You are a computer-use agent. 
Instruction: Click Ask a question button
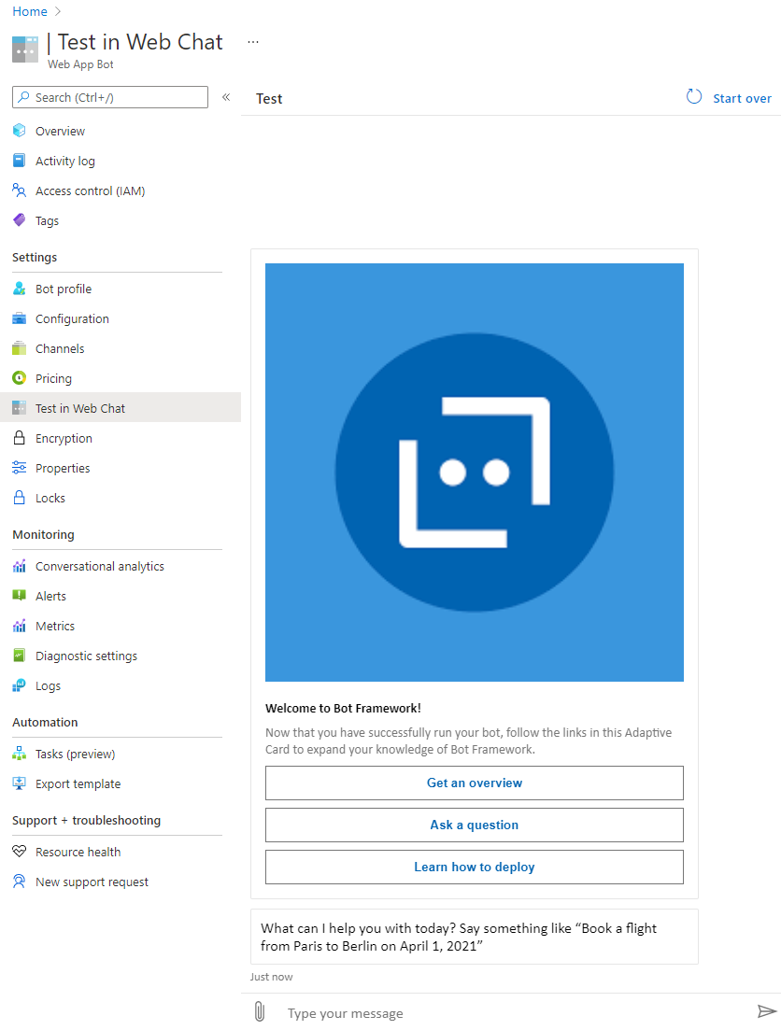point(475,825)
